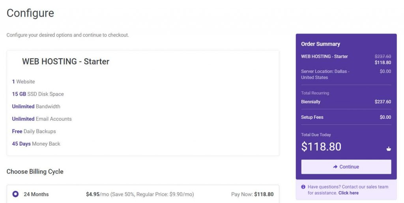Click the WEB HOSTING - Starter card heading
Image resolution: width=404 pixels, height=203 pixels.
65,62
